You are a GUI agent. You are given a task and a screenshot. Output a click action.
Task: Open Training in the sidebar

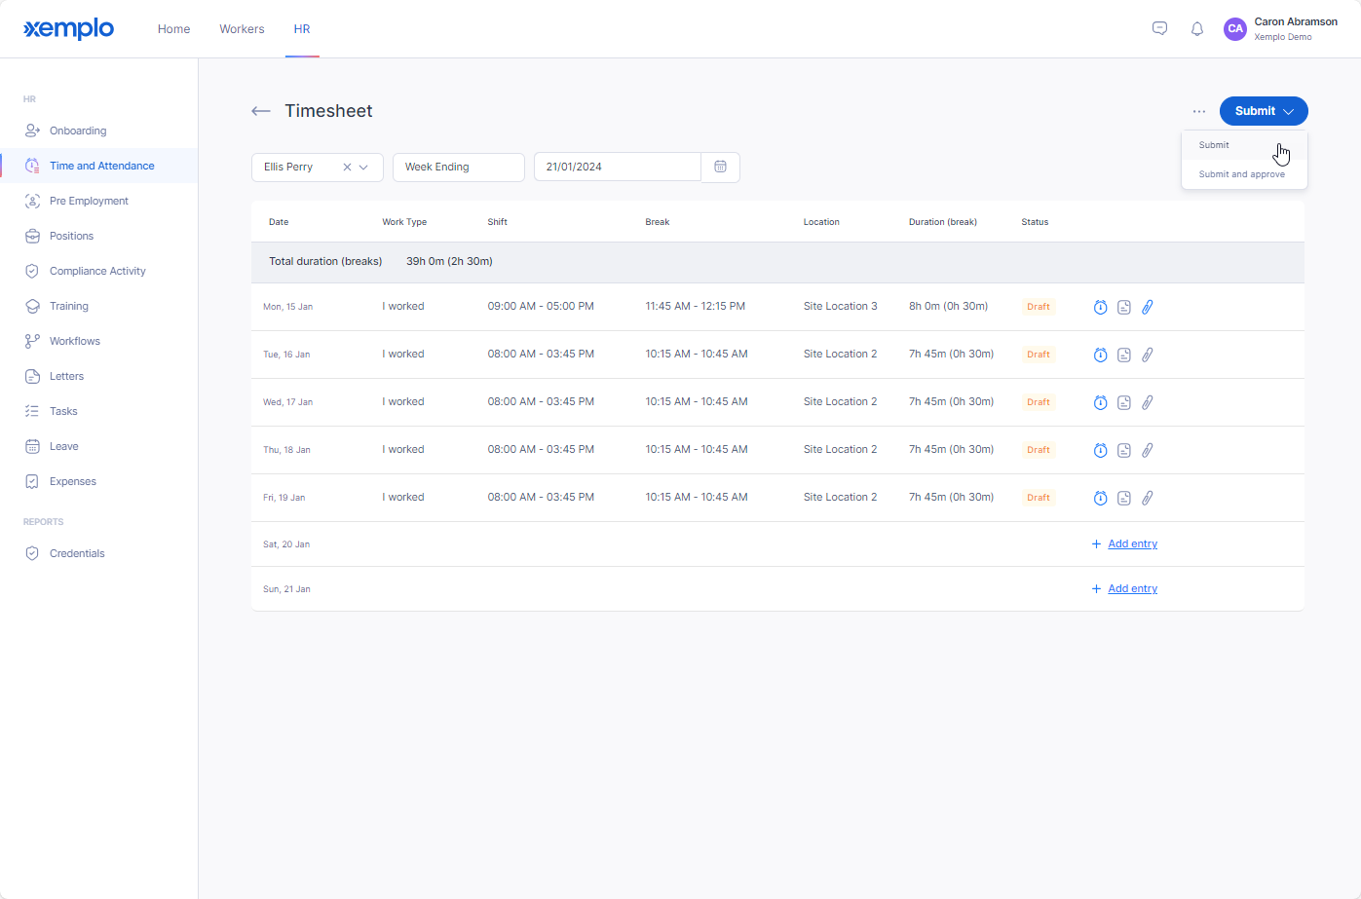[x=68, y=306]
